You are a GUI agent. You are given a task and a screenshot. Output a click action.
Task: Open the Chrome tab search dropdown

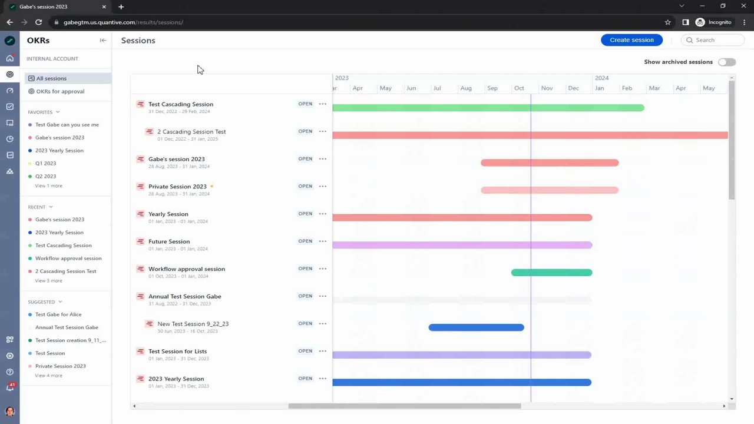point(682,6)
